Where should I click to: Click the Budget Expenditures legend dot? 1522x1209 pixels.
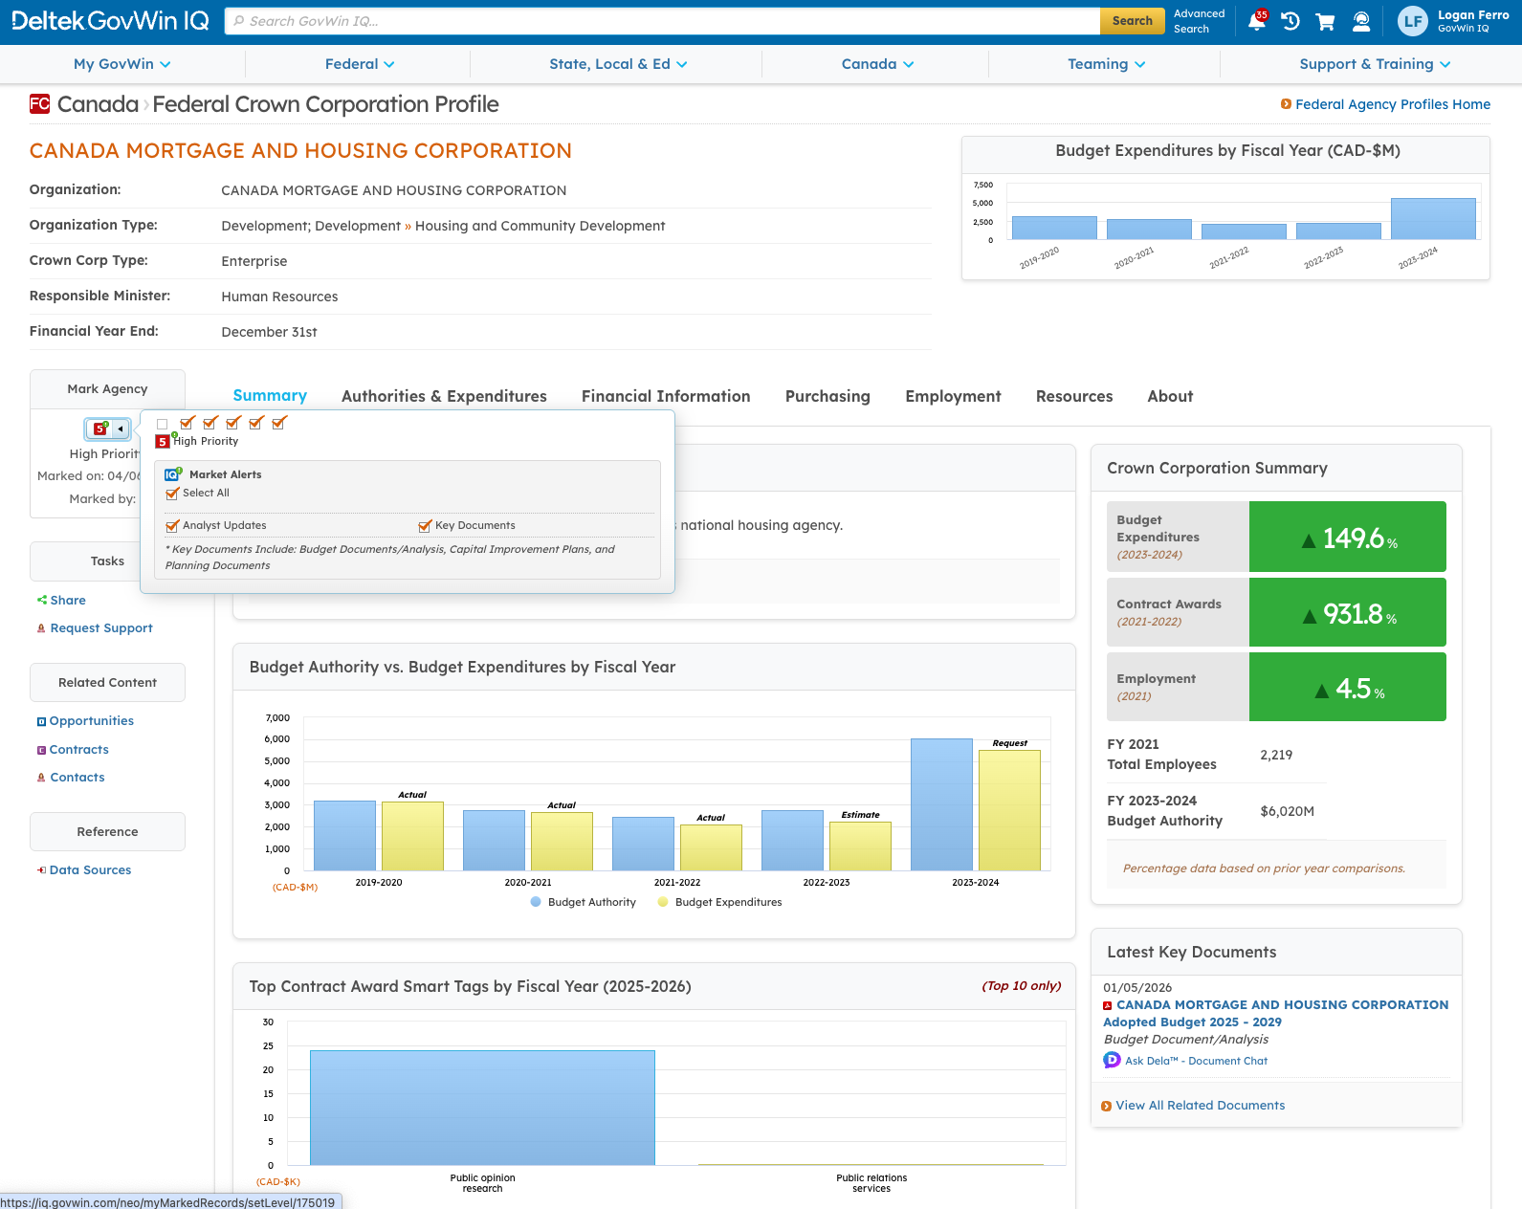tap(663, 902)
